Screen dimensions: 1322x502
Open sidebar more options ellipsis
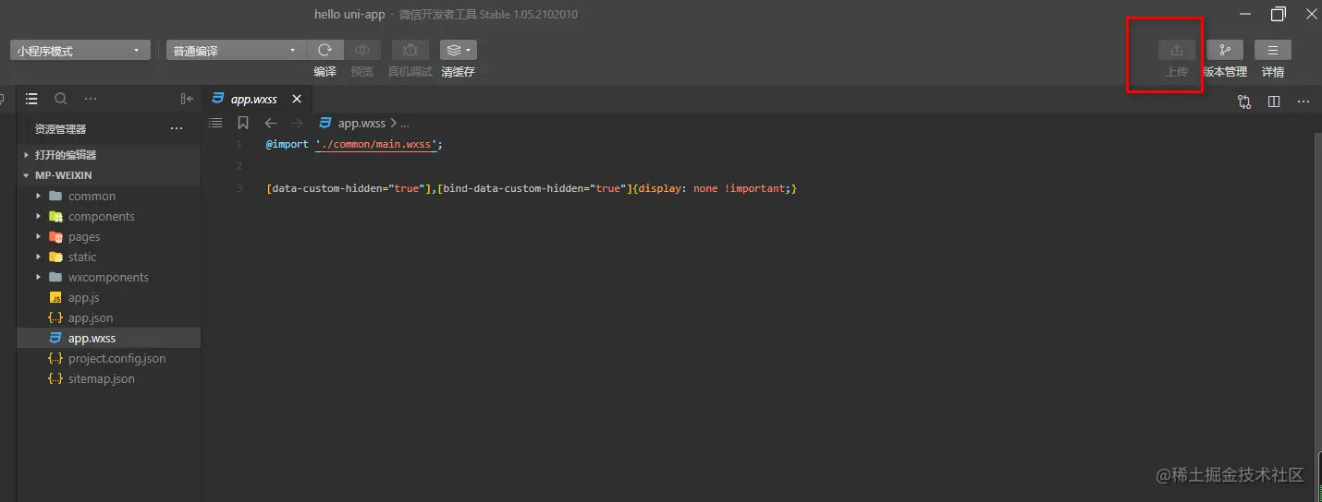point(91,99)
